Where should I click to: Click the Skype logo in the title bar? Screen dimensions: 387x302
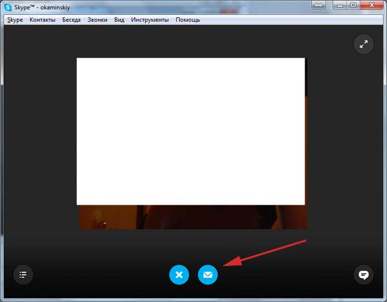click(9, 7)
